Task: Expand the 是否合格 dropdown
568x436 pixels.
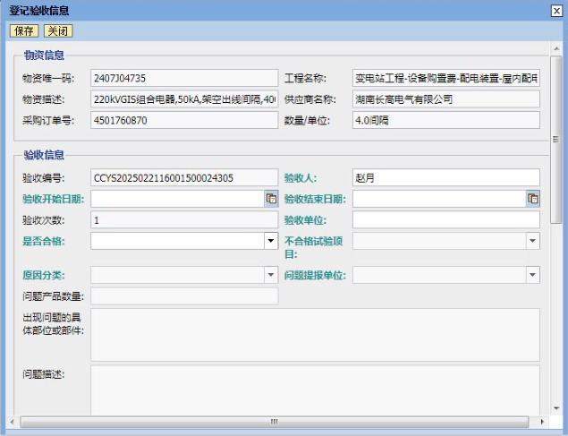Action: [271, 241]
